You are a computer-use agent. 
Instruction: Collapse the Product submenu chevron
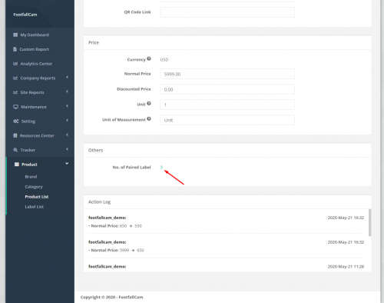click(x=67, y=164)
